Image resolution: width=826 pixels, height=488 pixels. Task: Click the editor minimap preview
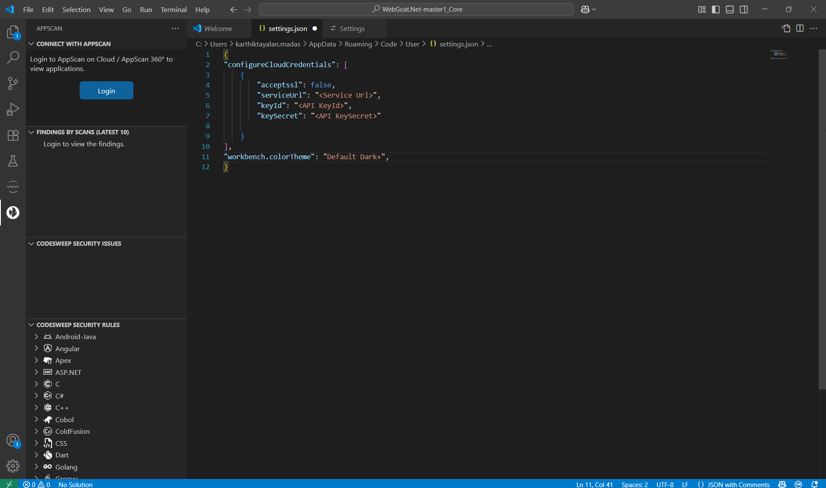tap(779, 55)
